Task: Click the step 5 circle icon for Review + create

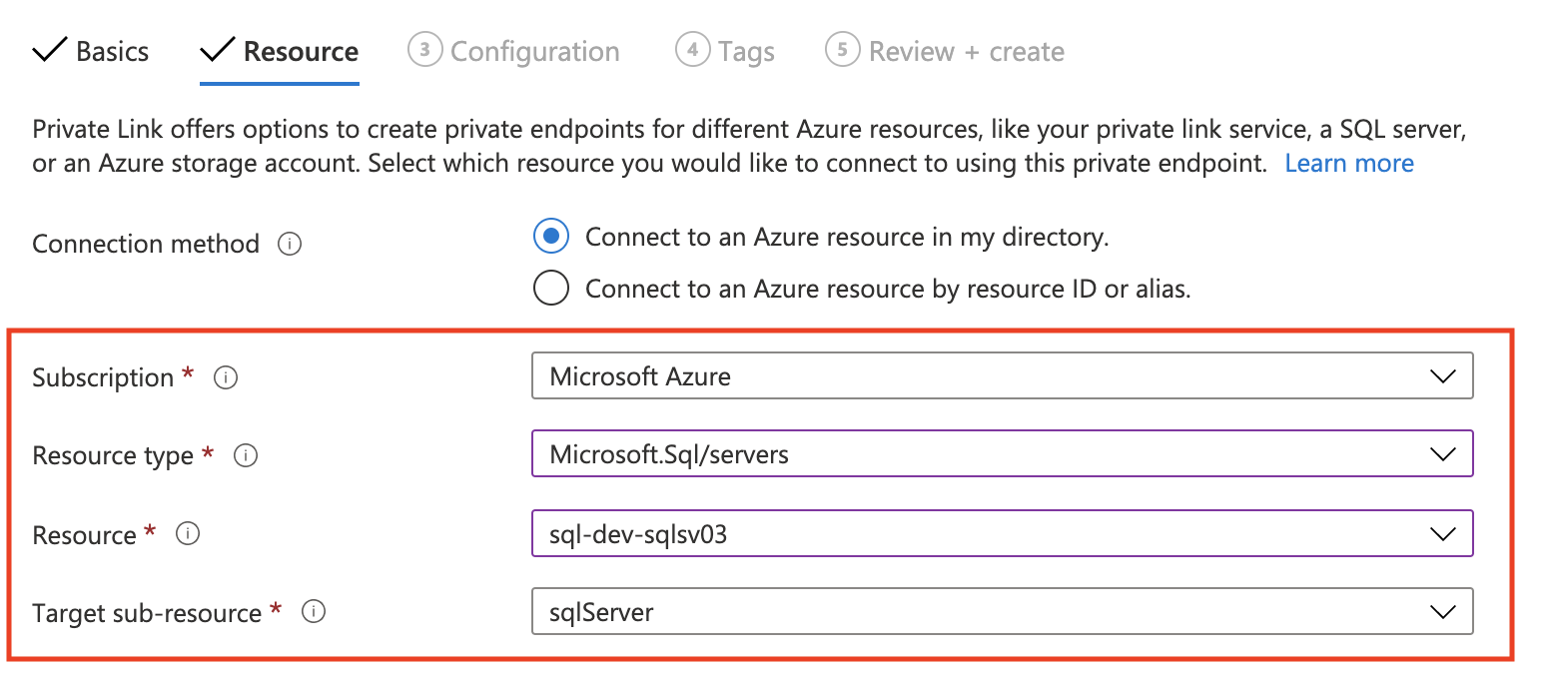Action: click(x=843, y=50)
